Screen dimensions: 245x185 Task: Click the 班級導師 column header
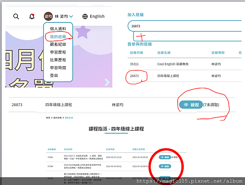coord(218,53)
